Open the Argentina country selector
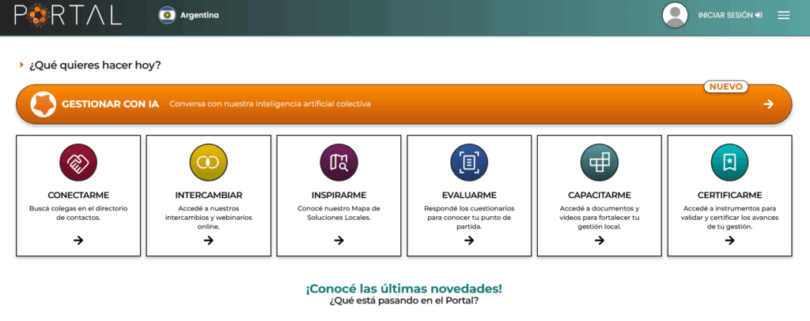The image size is (810, 321). [x=189, y=15]
